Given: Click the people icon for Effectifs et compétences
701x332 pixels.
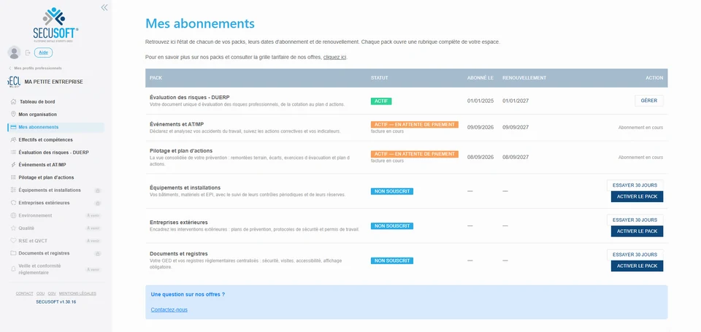Looking at the screenshot, I should click(13, 139).
